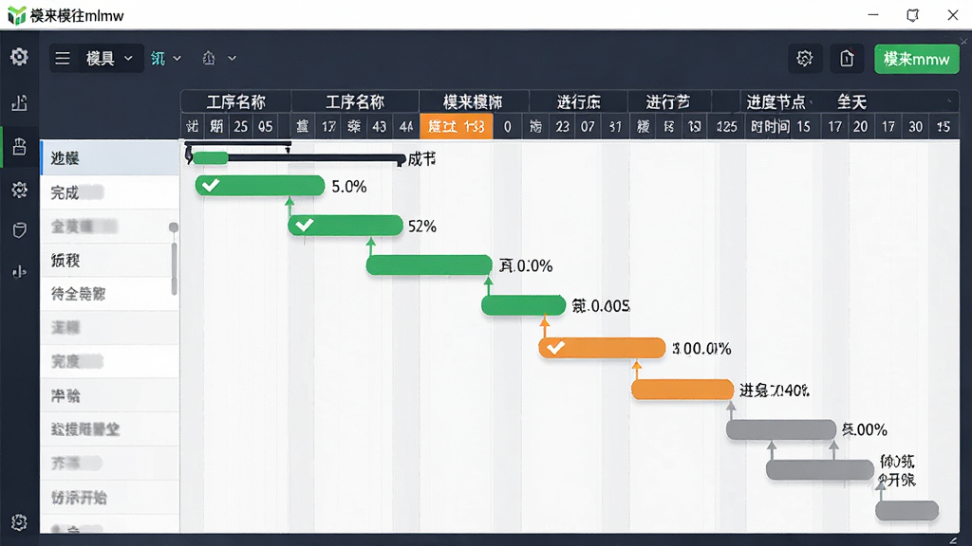Toggle the checkmark on the 52% green bar

click(x=304, y=225)
